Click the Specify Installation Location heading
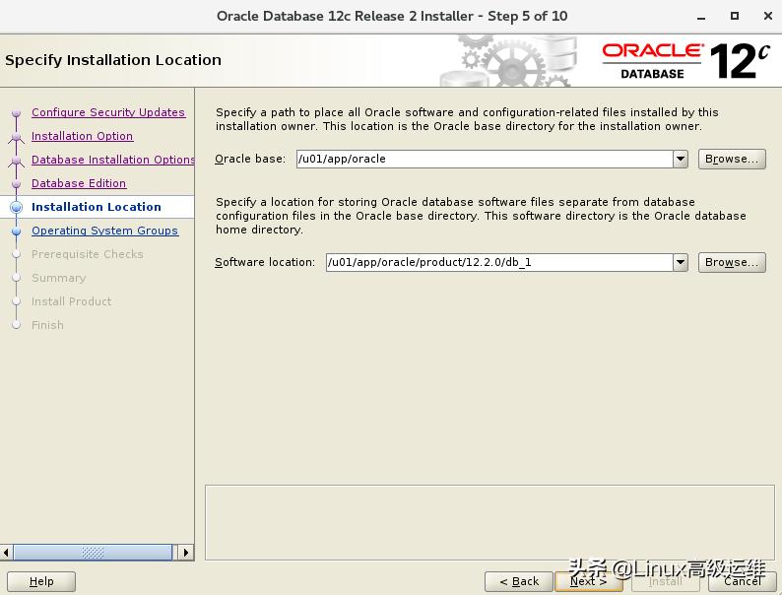Screen dimensions: 782x595 (113, 60)
